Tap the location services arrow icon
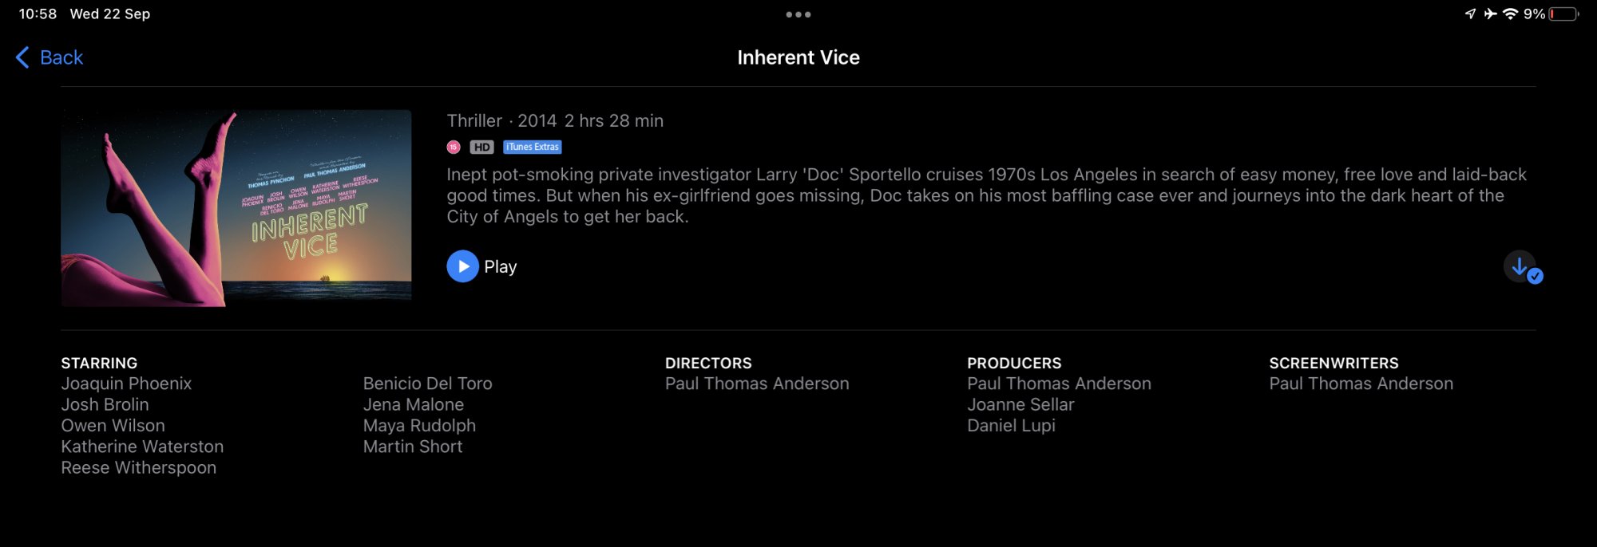This screenshot has height=547, width=1597. coord(1470,14)
